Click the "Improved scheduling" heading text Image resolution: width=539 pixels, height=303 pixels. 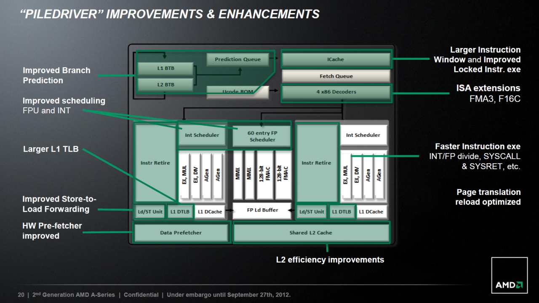coord(64,101)
